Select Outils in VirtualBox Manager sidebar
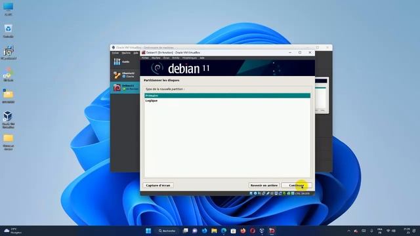420x236 pixels. click(x=125, y=62)
